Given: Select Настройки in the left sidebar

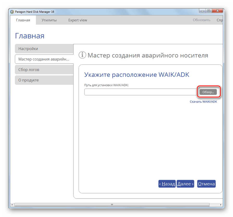Looking at the screenshot, I should tap(44, 49).
